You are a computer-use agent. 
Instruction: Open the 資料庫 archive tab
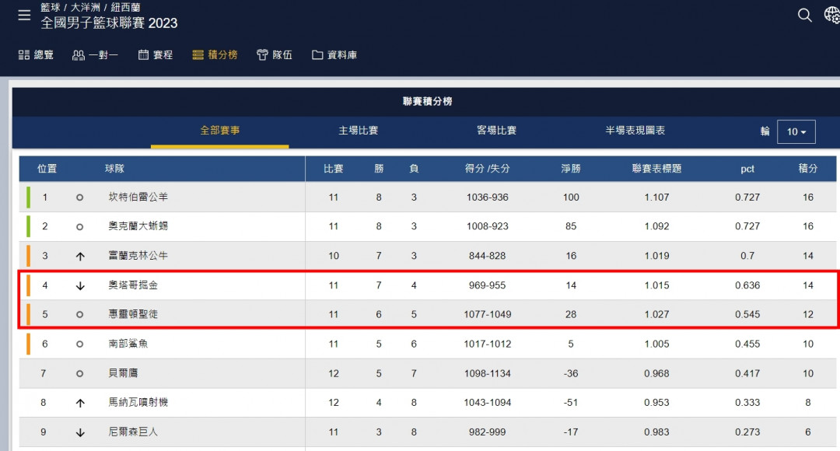(334, 54)
